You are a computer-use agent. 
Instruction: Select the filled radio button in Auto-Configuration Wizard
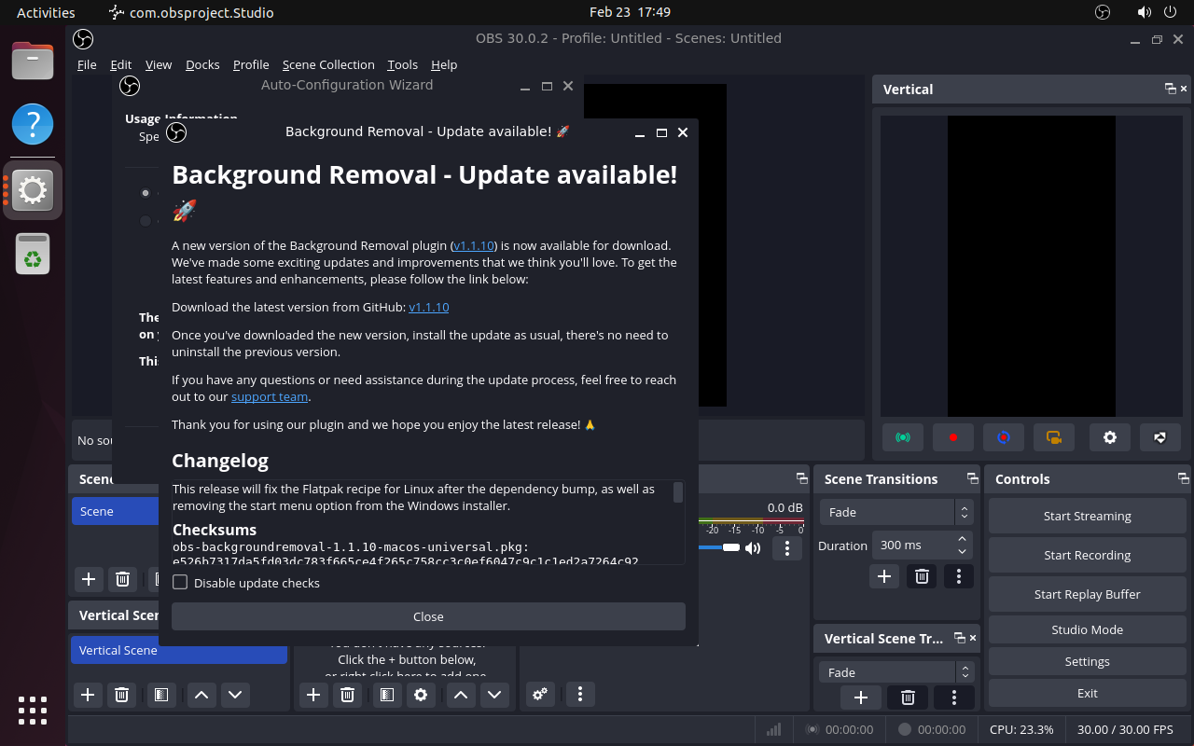click(x=146, y=193)
